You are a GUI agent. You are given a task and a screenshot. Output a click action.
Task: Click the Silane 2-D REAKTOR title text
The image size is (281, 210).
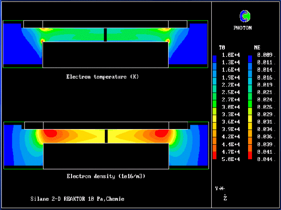(77, 199)
